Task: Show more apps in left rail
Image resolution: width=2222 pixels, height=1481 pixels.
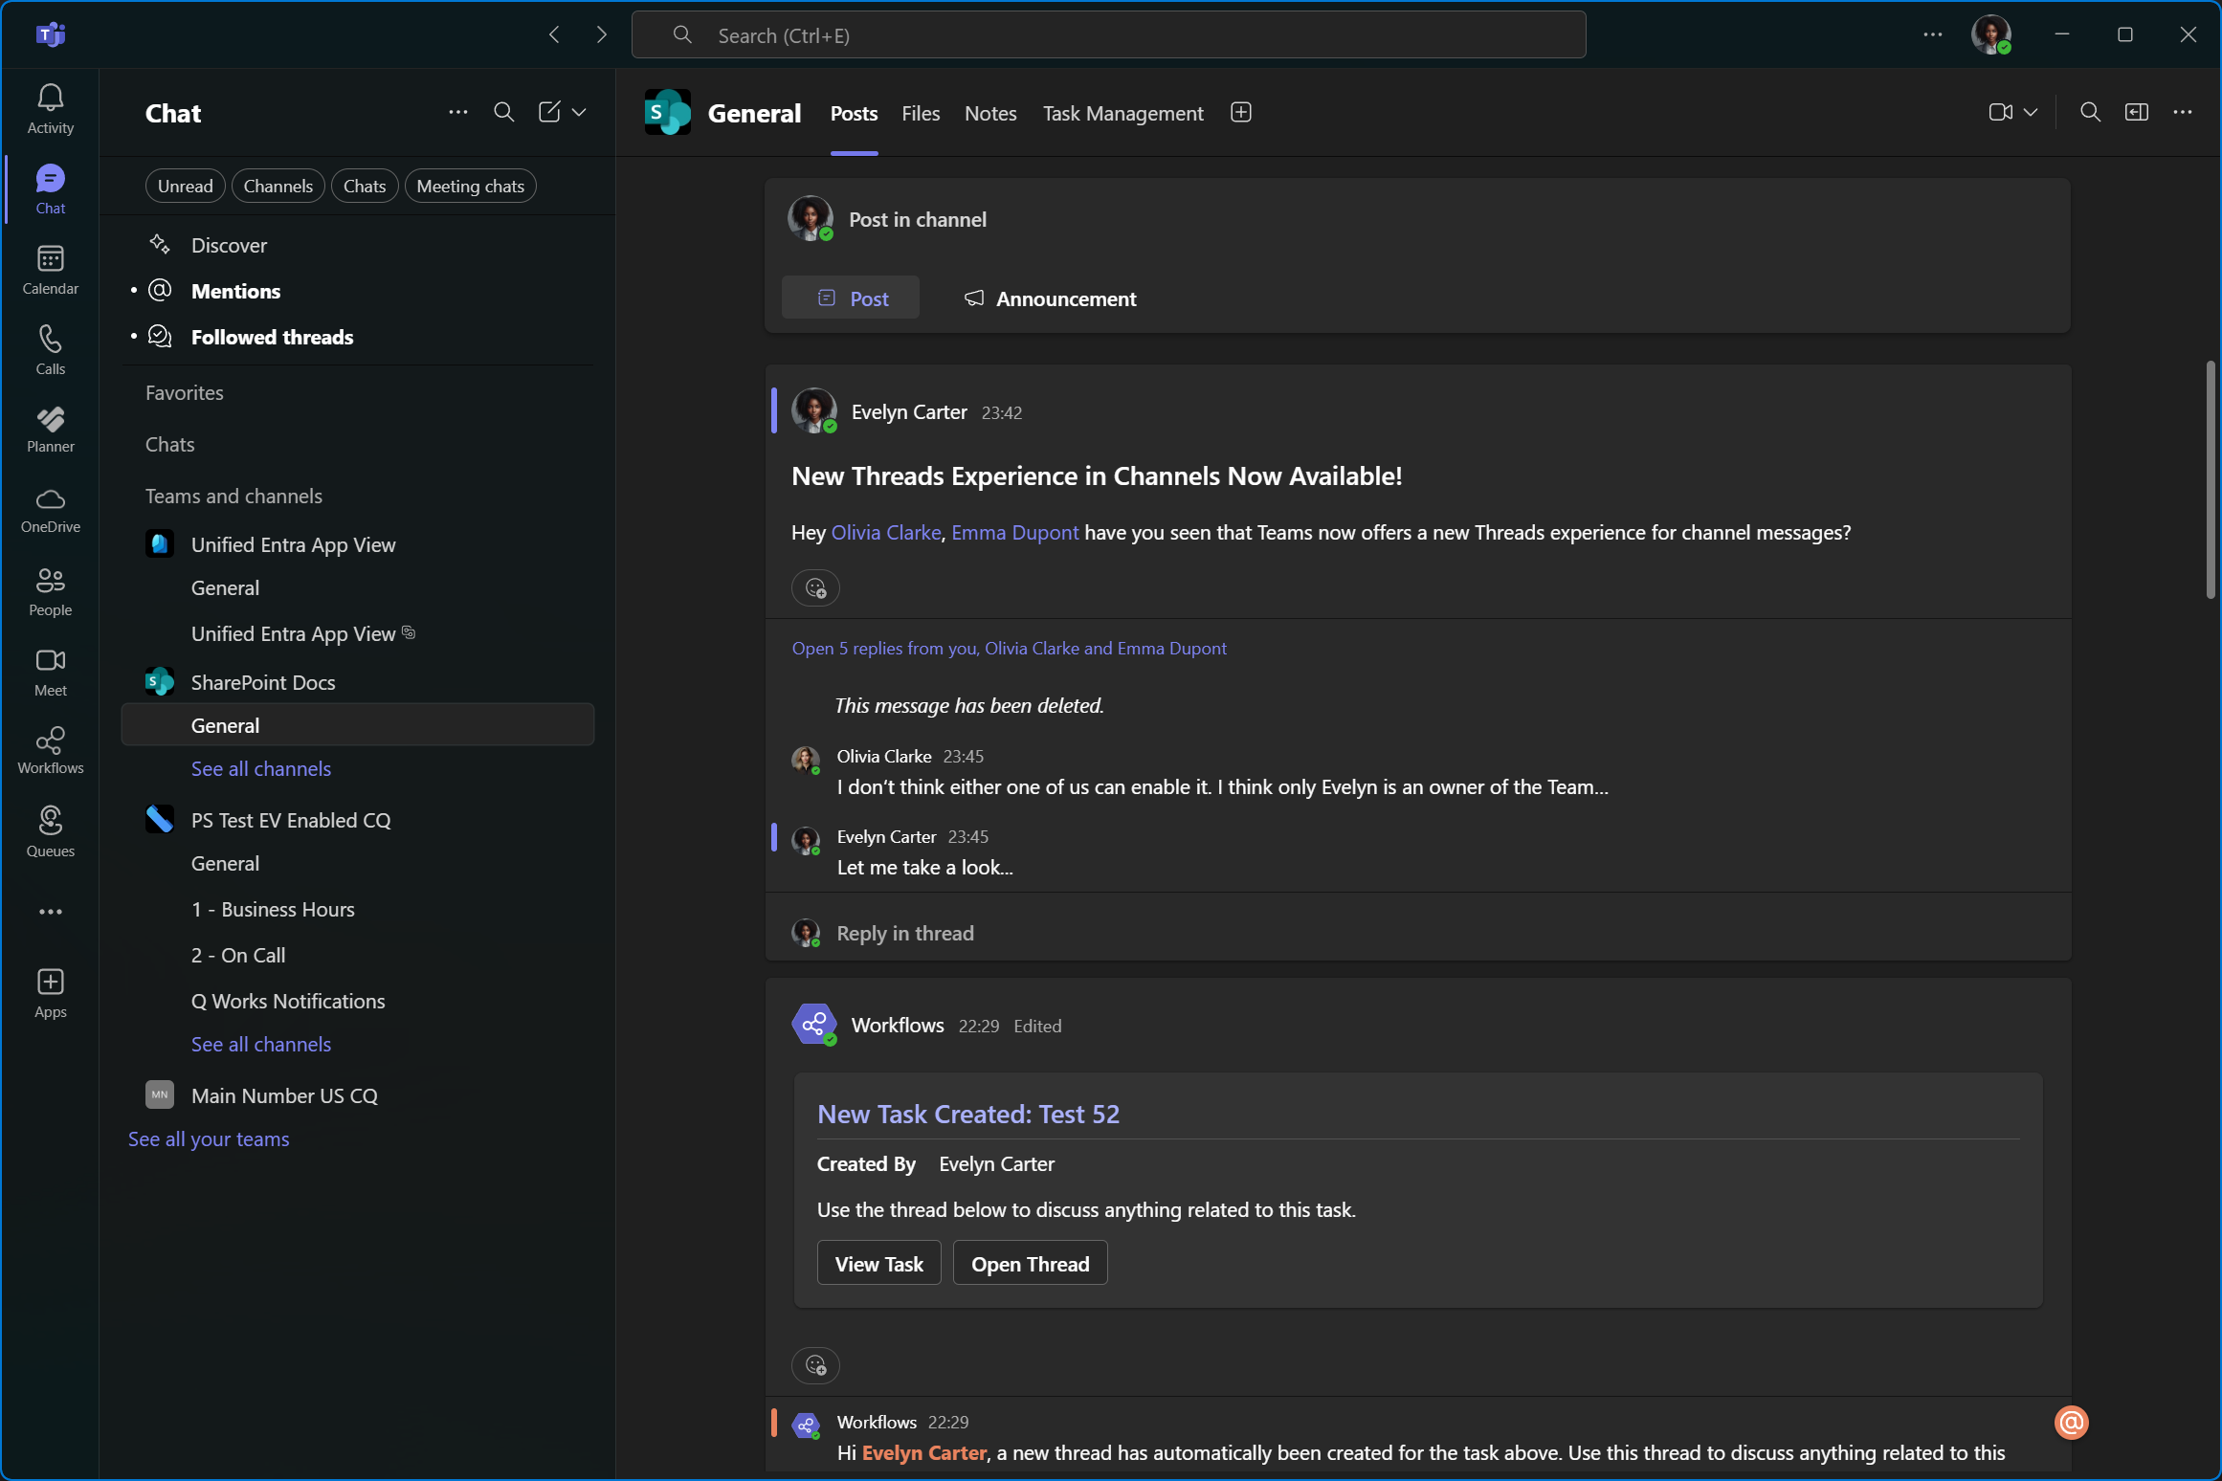Action: pyautogui.click(x=50, y=912)
